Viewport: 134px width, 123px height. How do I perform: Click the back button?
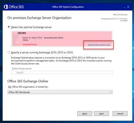click(x=85, y=114)
